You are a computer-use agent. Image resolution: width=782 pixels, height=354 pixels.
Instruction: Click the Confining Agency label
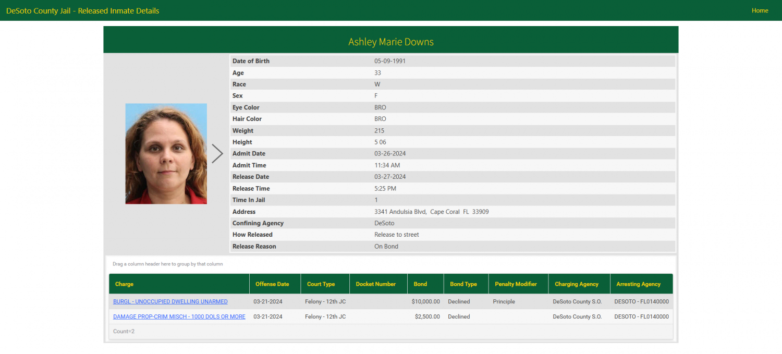tap(258, 223)
